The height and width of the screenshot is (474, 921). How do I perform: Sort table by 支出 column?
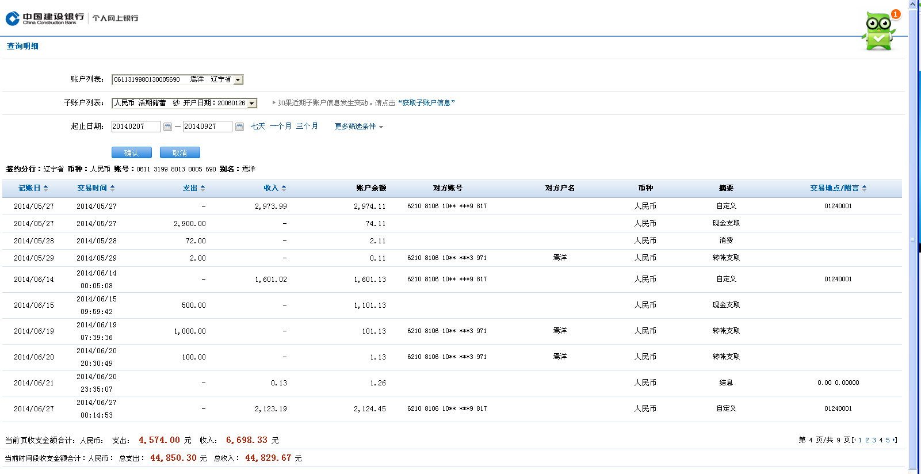click(x=193, y=188)
